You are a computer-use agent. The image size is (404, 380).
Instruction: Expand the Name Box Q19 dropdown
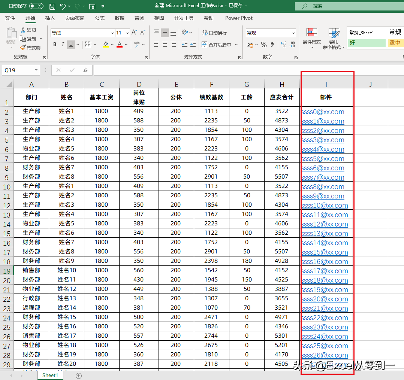coord(36,70)
